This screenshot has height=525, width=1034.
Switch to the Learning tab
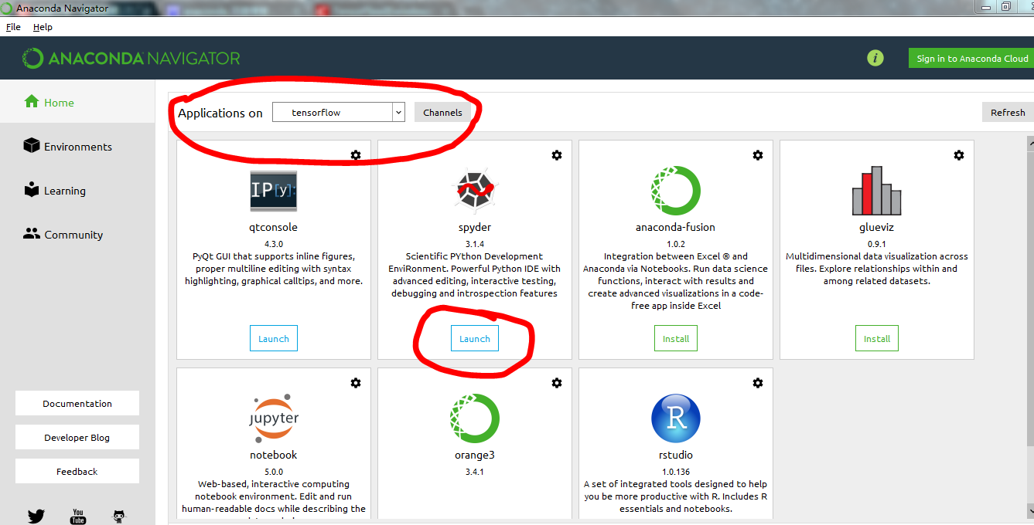point(77,190)
